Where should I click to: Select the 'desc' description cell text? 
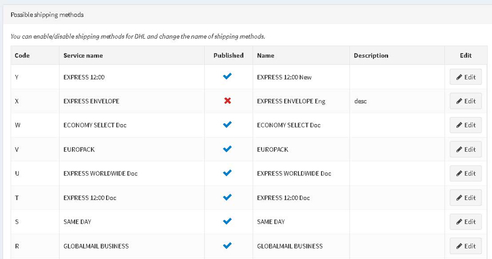(360, 101)
